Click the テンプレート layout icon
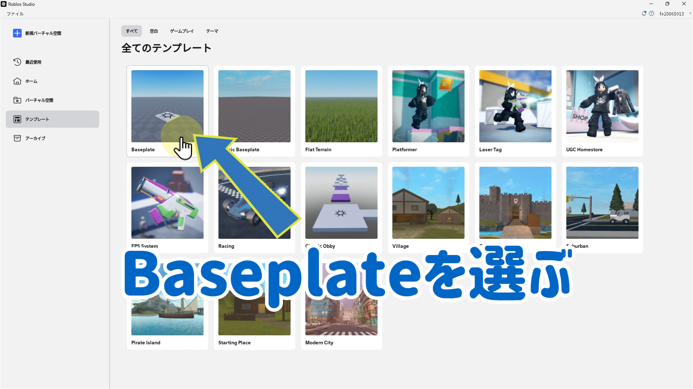The height and width of the screenshot is (389, 693). click(17, 119)
